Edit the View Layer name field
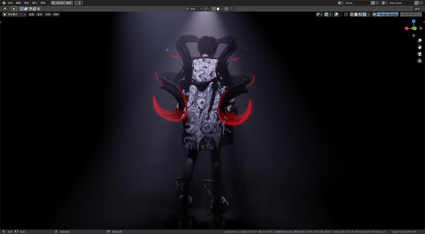This screenshot has width=425, height=234. 401,3
